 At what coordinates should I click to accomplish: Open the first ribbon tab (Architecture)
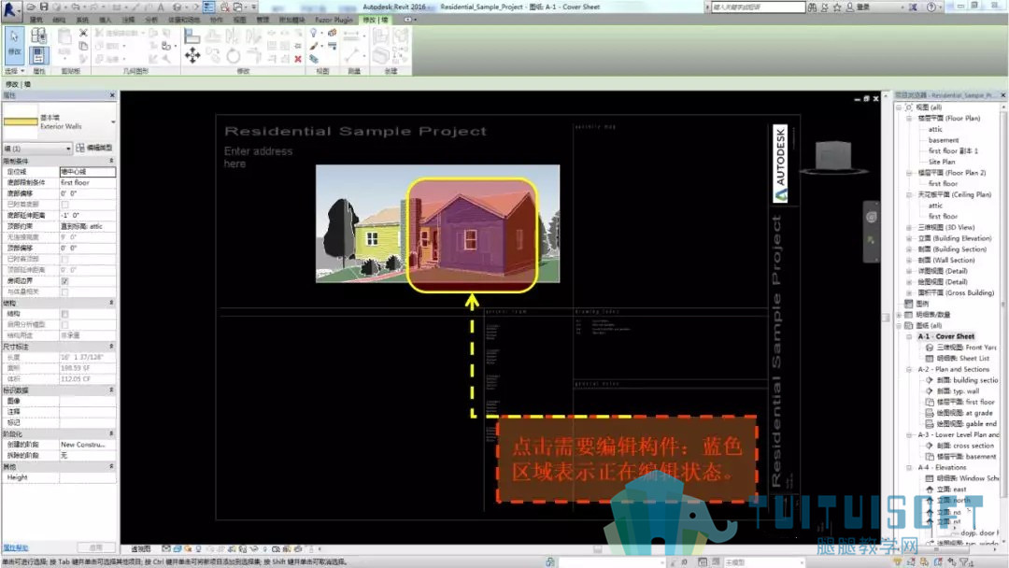36,20
